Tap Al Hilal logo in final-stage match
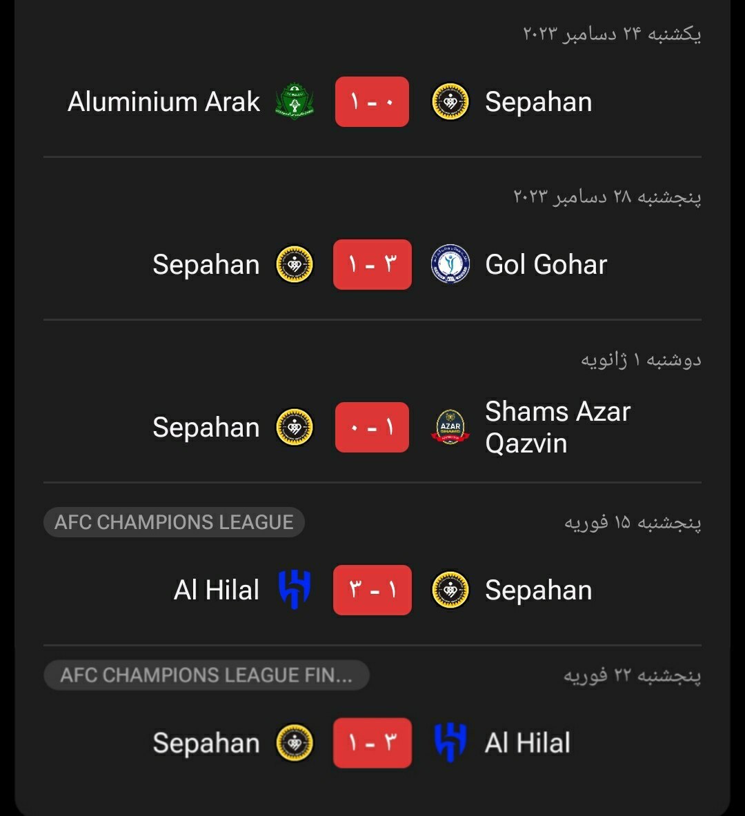This screenshot has height=816, width=745. pyautogui.click(x=450, y=743)
